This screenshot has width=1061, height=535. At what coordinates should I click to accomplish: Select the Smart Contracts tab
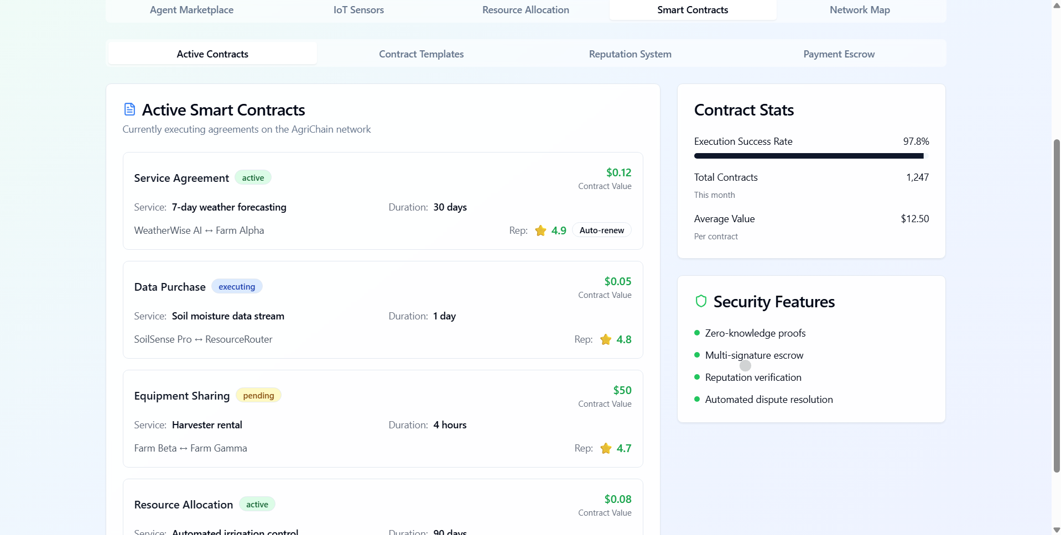[x=693, y=10]
